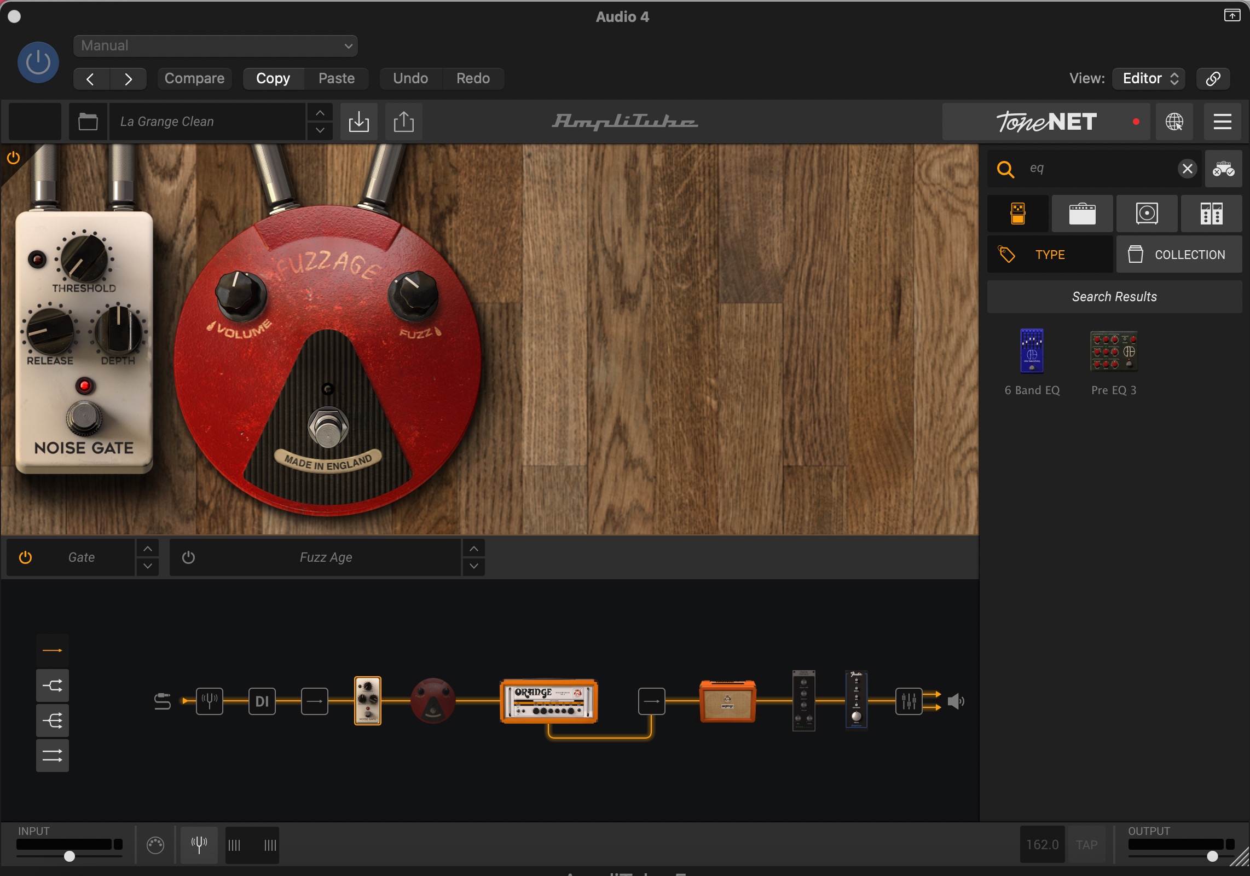Screen dimensions: 1250x876
Task: Click the Undo button
Action: (410, 79)
